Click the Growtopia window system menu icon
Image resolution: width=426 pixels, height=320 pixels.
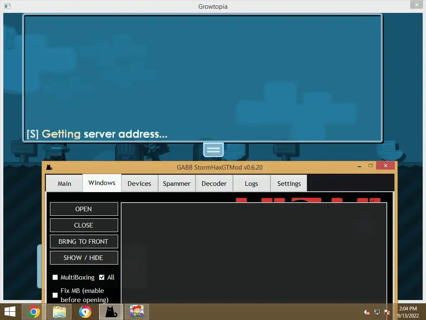7,6
